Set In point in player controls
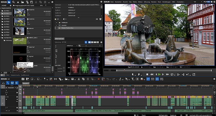Screen dimensions: 216x116 pos(133,74)
